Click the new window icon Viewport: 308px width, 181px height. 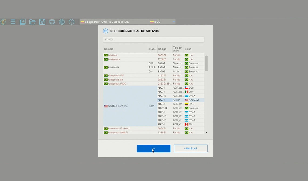pyautogui.click(x=23, y=22)
